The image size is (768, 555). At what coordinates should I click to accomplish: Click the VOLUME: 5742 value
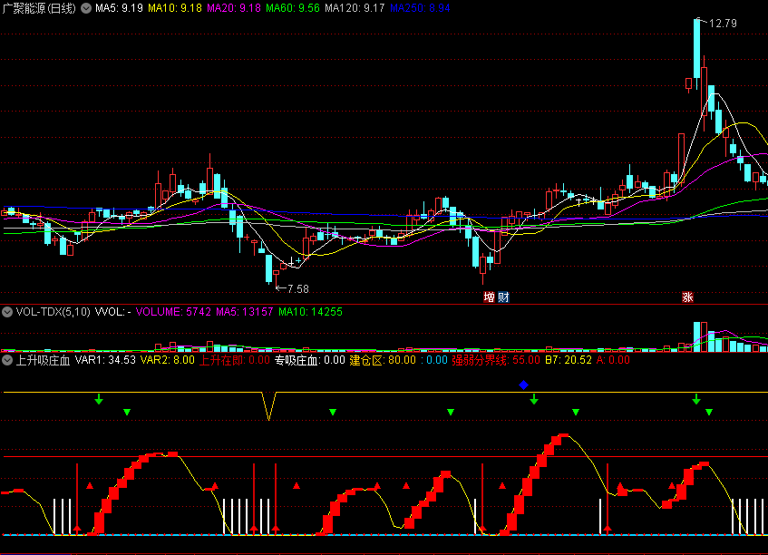[173, 312]
